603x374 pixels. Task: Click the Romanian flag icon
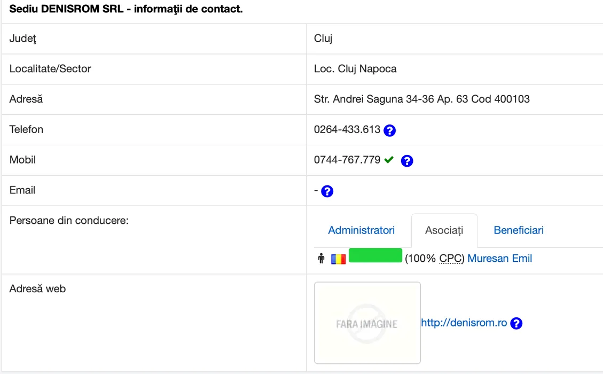(339, 259)
